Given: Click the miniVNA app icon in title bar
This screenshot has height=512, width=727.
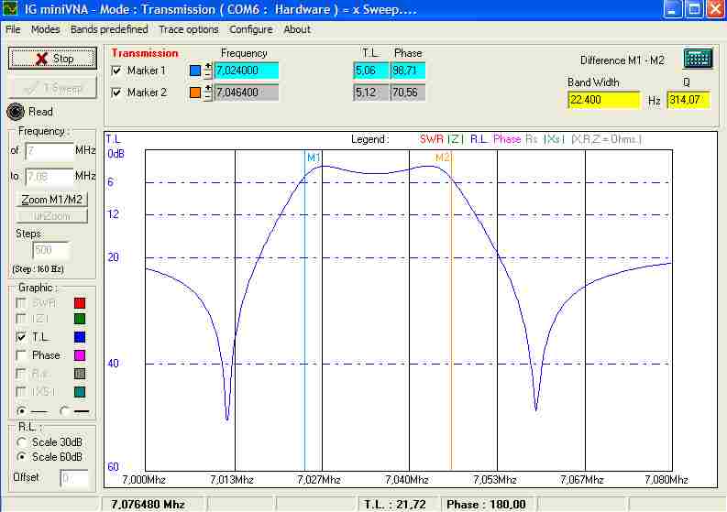Looking at the screenshot, I should (11, 9).
